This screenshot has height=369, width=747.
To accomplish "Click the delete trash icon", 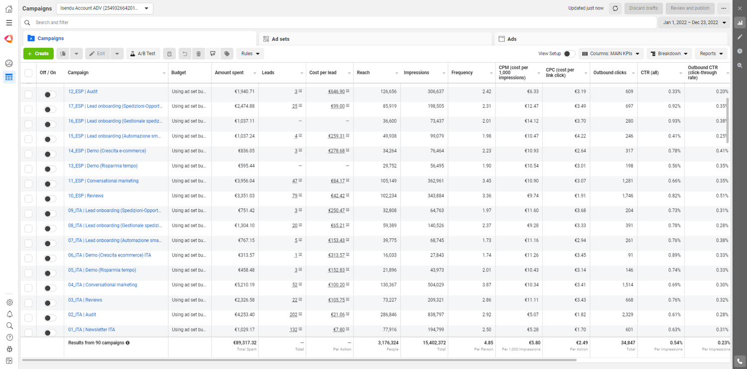I will (199, 54).
